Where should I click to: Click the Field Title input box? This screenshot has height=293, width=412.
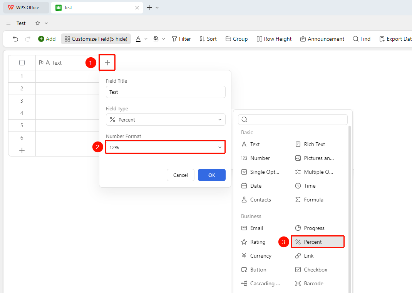(x=166, y=92)
